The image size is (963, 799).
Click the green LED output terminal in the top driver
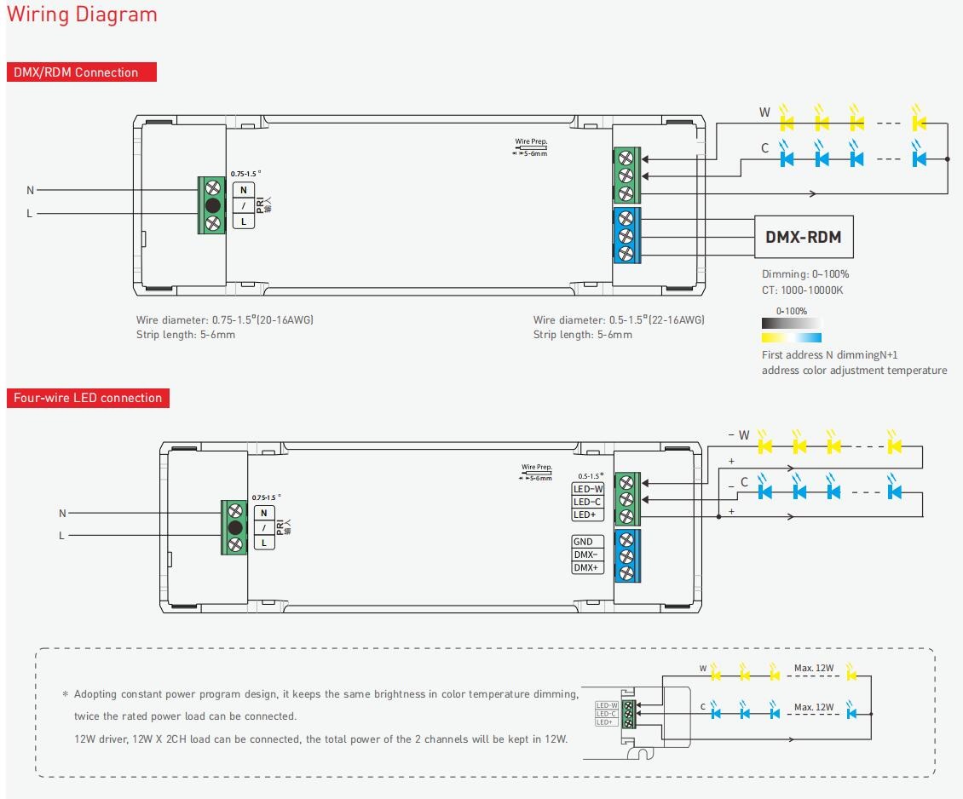[x=627, y=175]
